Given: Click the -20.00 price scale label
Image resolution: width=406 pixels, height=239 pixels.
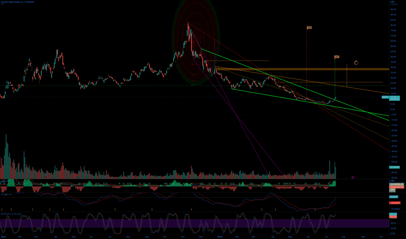Looking at the screenshot, I should 394,130.
